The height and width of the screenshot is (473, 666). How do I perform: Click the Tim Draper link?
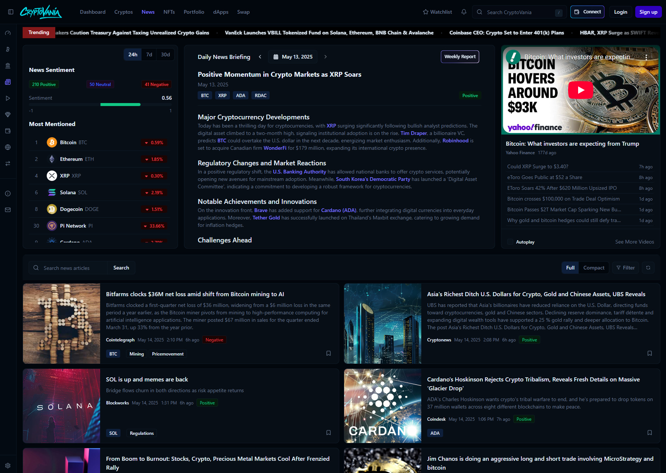413,133
